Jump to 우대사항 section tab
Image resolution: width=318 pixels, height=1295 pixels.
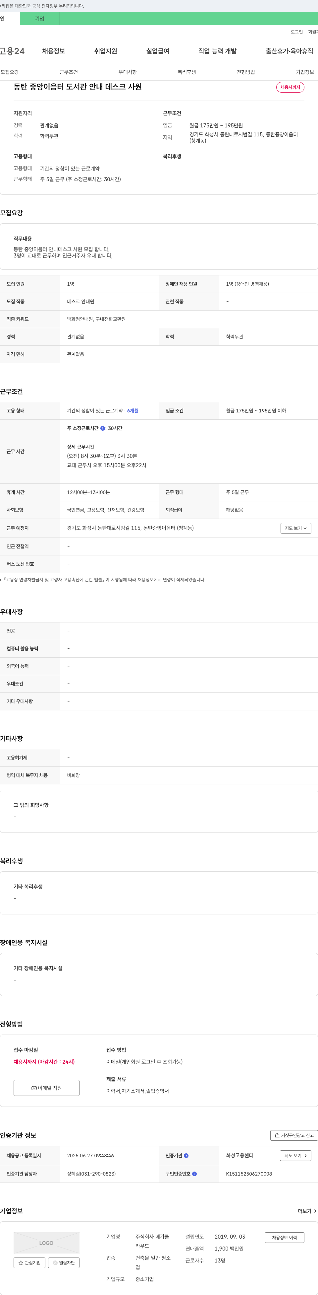click(128, 72)
